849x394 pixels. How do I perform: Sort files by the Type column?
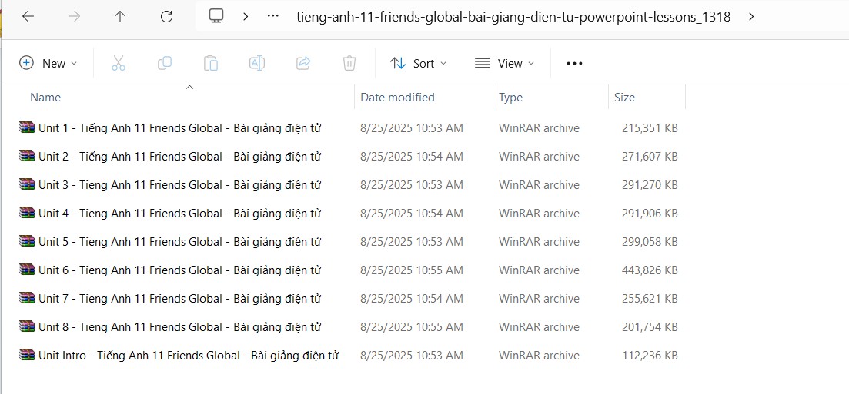click(510, 98)
